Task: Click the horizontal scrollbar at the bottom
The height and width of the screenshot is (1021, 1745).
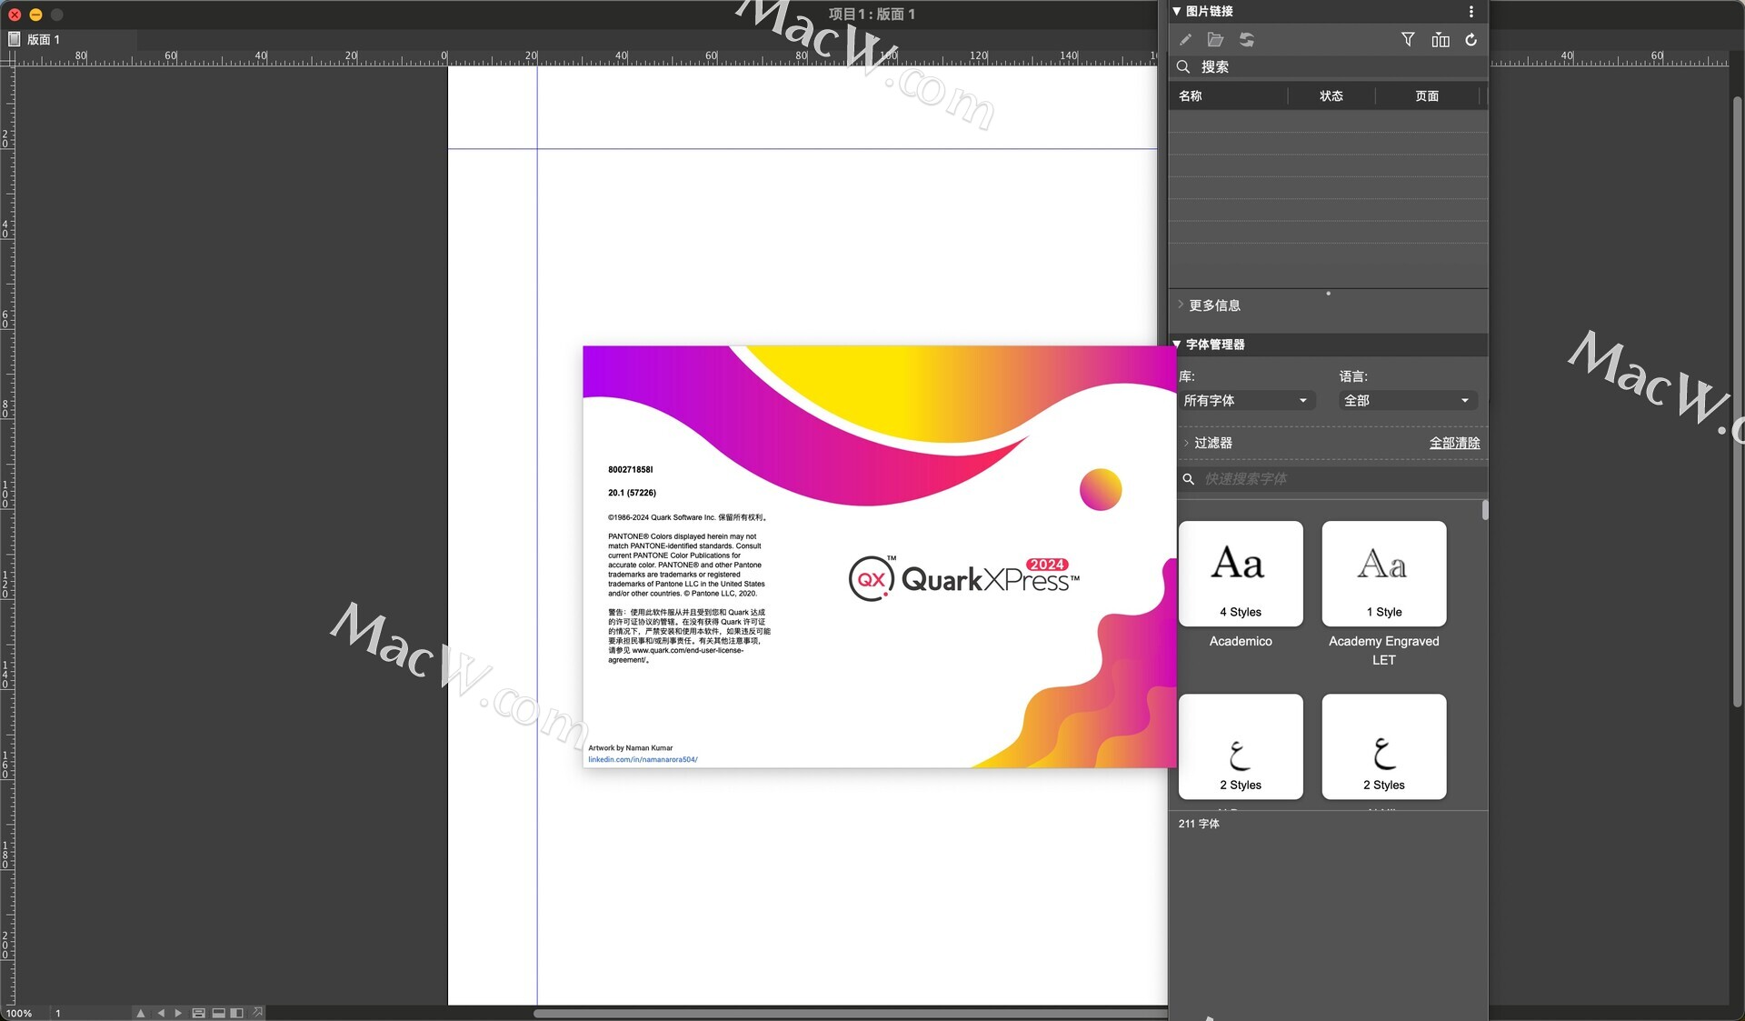Action: 850,1013
